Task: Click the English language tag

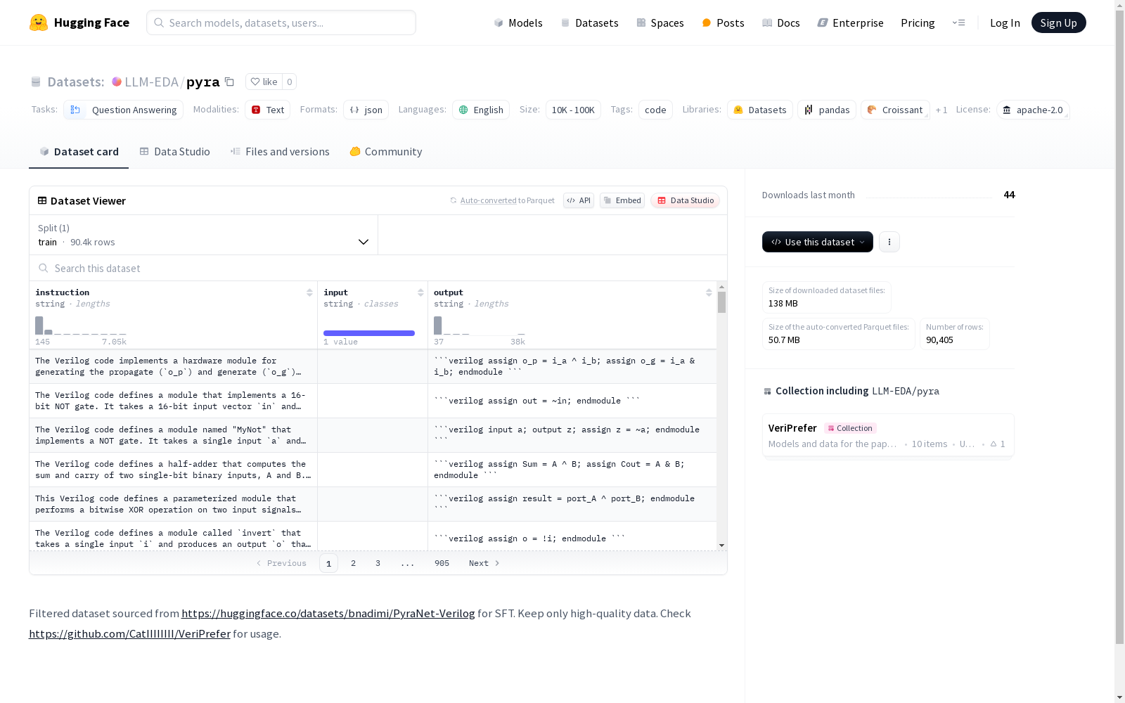Action: 481,110
